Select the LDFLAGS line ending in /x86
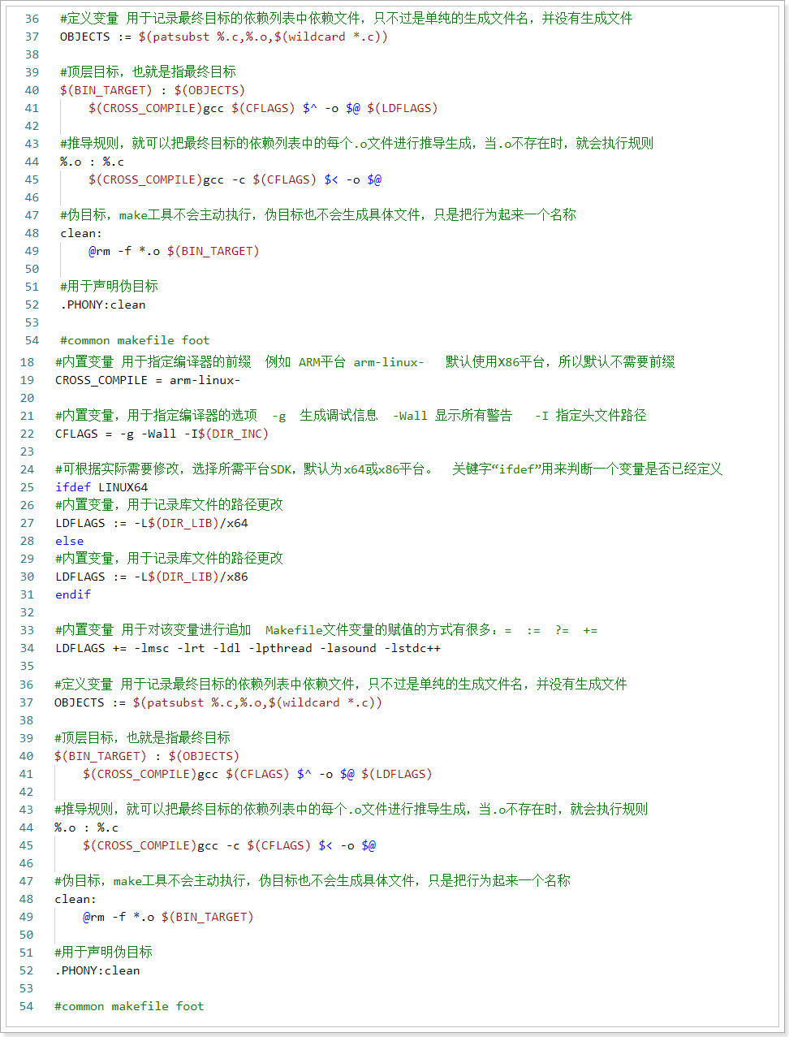The width and height of the screenshot is (789, 1037). (151, 577)
